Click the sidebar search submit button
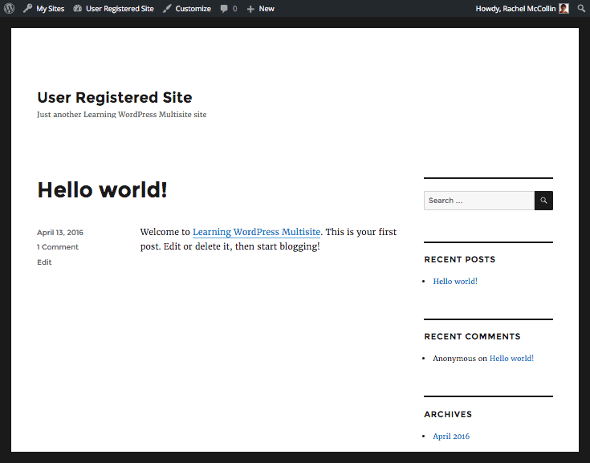The height and width of the screenshot is (463, 590). point(543,201)
